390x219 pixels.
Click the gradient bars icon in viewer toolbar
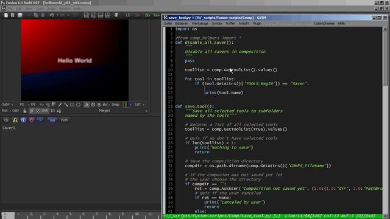tap(54, 105)
